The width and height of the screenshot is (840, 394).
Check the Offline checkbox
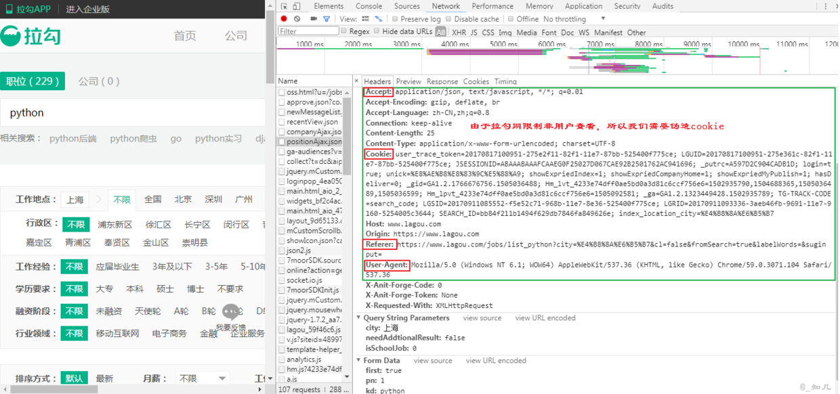(x=511, y=19)
